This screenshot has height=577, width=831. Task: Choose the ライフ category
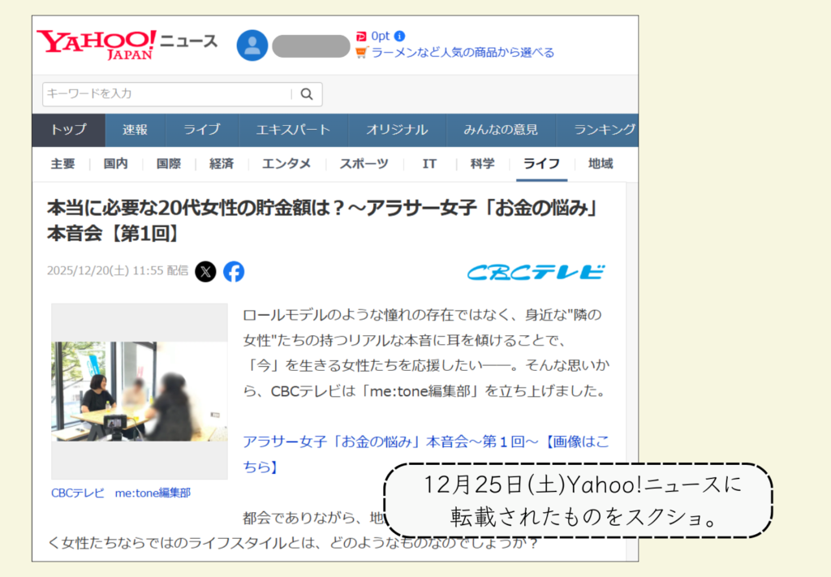point(541,164)
